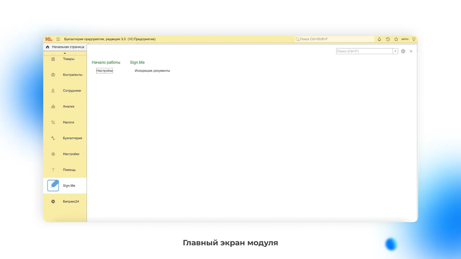Click home icon on Начальная страница
The width and height of the screenshot is (461, 259).
(48, 47)
